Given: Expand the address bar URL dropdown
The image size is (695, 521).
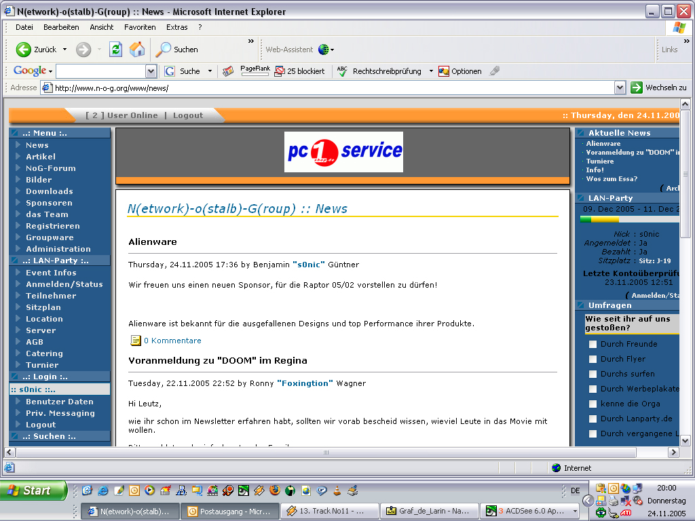Looking at the screenshot, I should pyautogui.click(x=620, y=88).
